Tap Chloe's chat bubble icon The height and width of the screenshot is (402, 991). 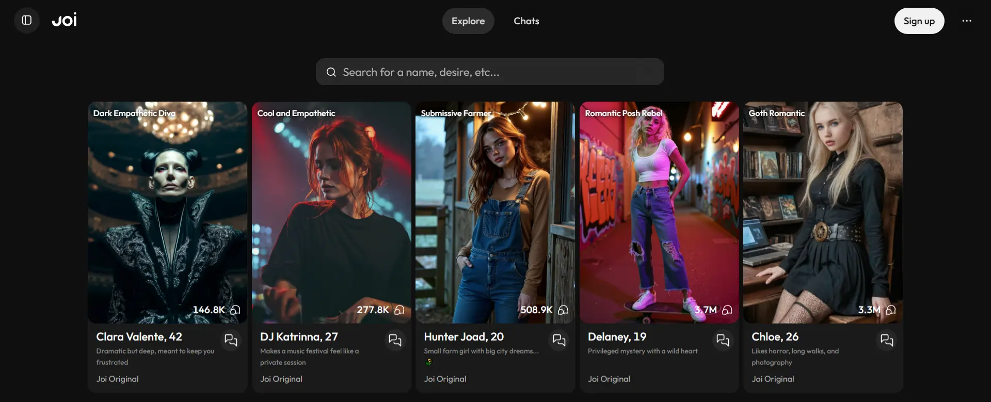887,340
